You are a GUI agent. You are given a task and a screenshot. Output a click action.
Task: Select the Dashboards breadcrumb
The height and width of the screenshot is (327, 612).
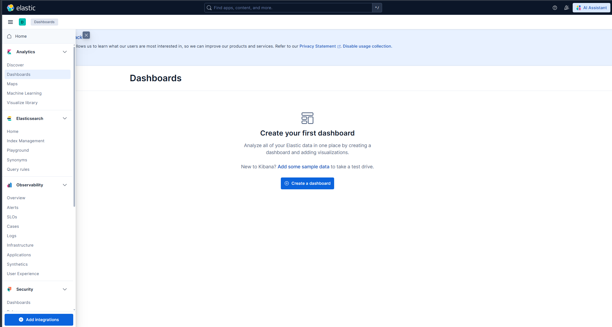(x=44, y=22)
